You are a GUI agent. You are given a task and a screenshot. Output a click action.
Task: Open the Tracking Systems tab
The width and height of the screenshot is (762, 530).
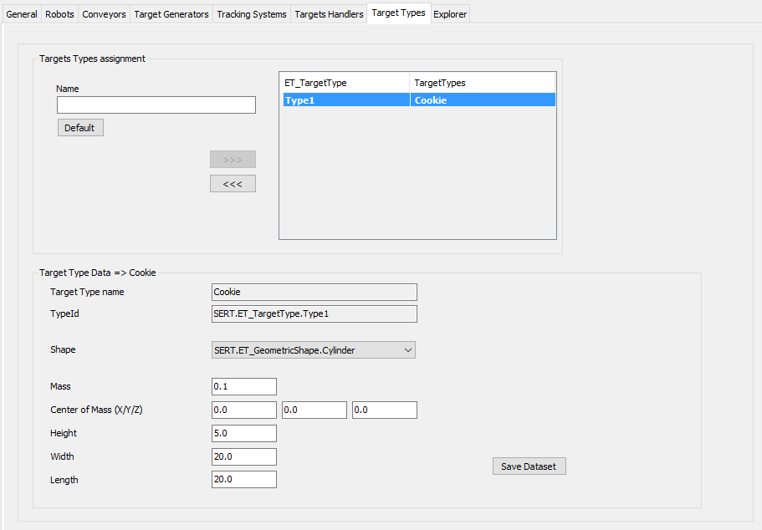click(x=252, y=14)
